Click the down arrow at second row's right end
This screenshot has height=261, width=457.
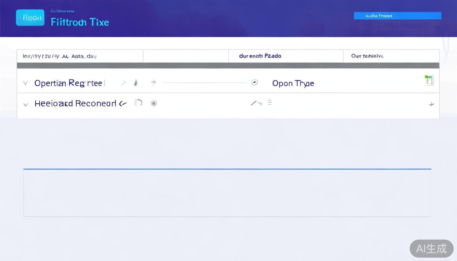click(431, 104)
